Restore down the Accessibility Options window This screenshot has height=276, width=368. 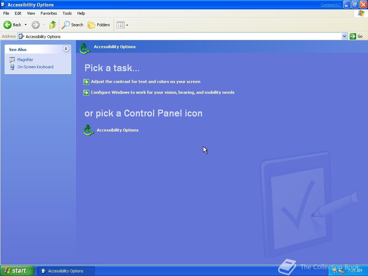(355, 4)
